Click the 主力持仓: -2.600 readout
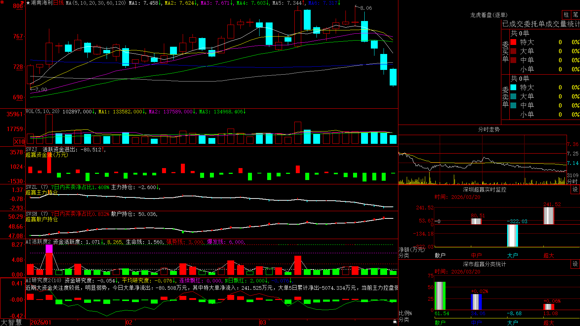 click(x=136, y=187)
